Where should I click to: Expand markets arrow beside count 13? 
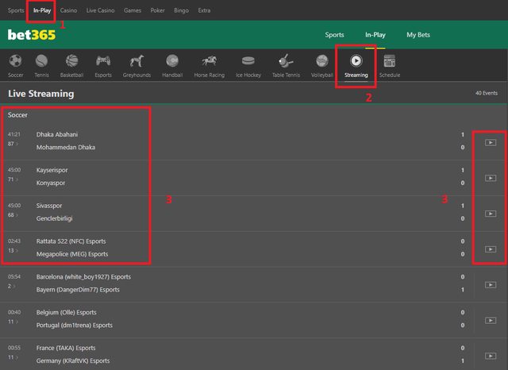(x=17, y=251)
